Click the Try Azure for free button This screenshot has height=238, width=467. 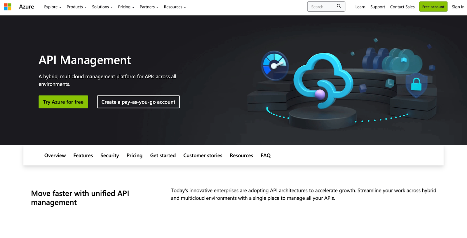(63, 102)
